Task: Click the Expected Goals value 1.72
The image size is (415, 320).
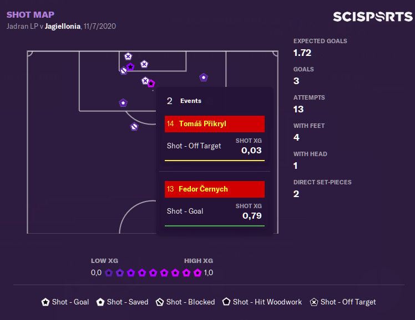Action: [x=302, y=53]
